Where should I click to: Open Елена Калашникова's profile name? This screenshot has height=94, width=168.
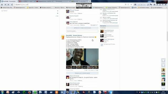(x=75, y=83)
